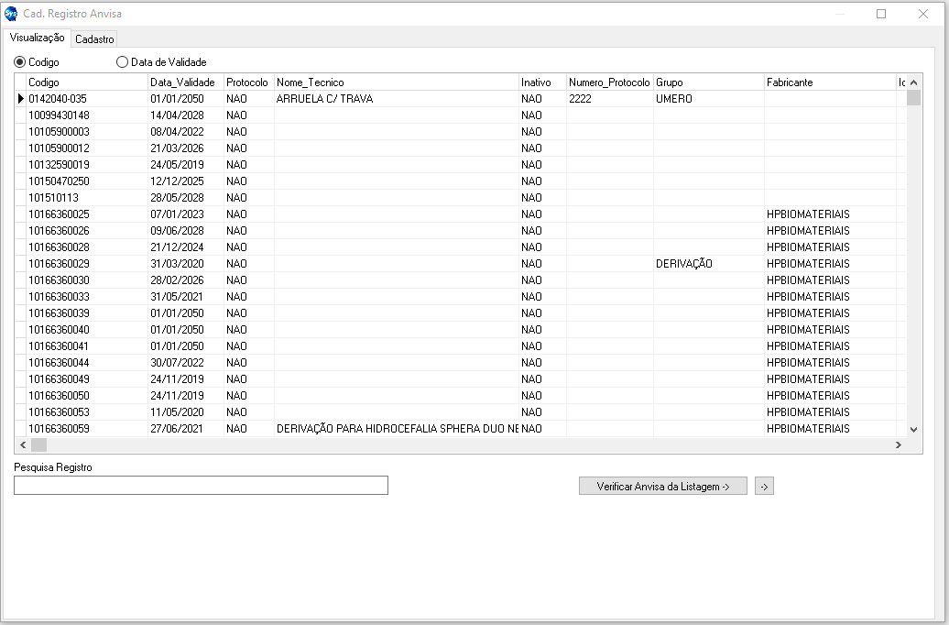949x625 pixels.
Task: Click the Fabricante column header
Action: click(789, 82)
